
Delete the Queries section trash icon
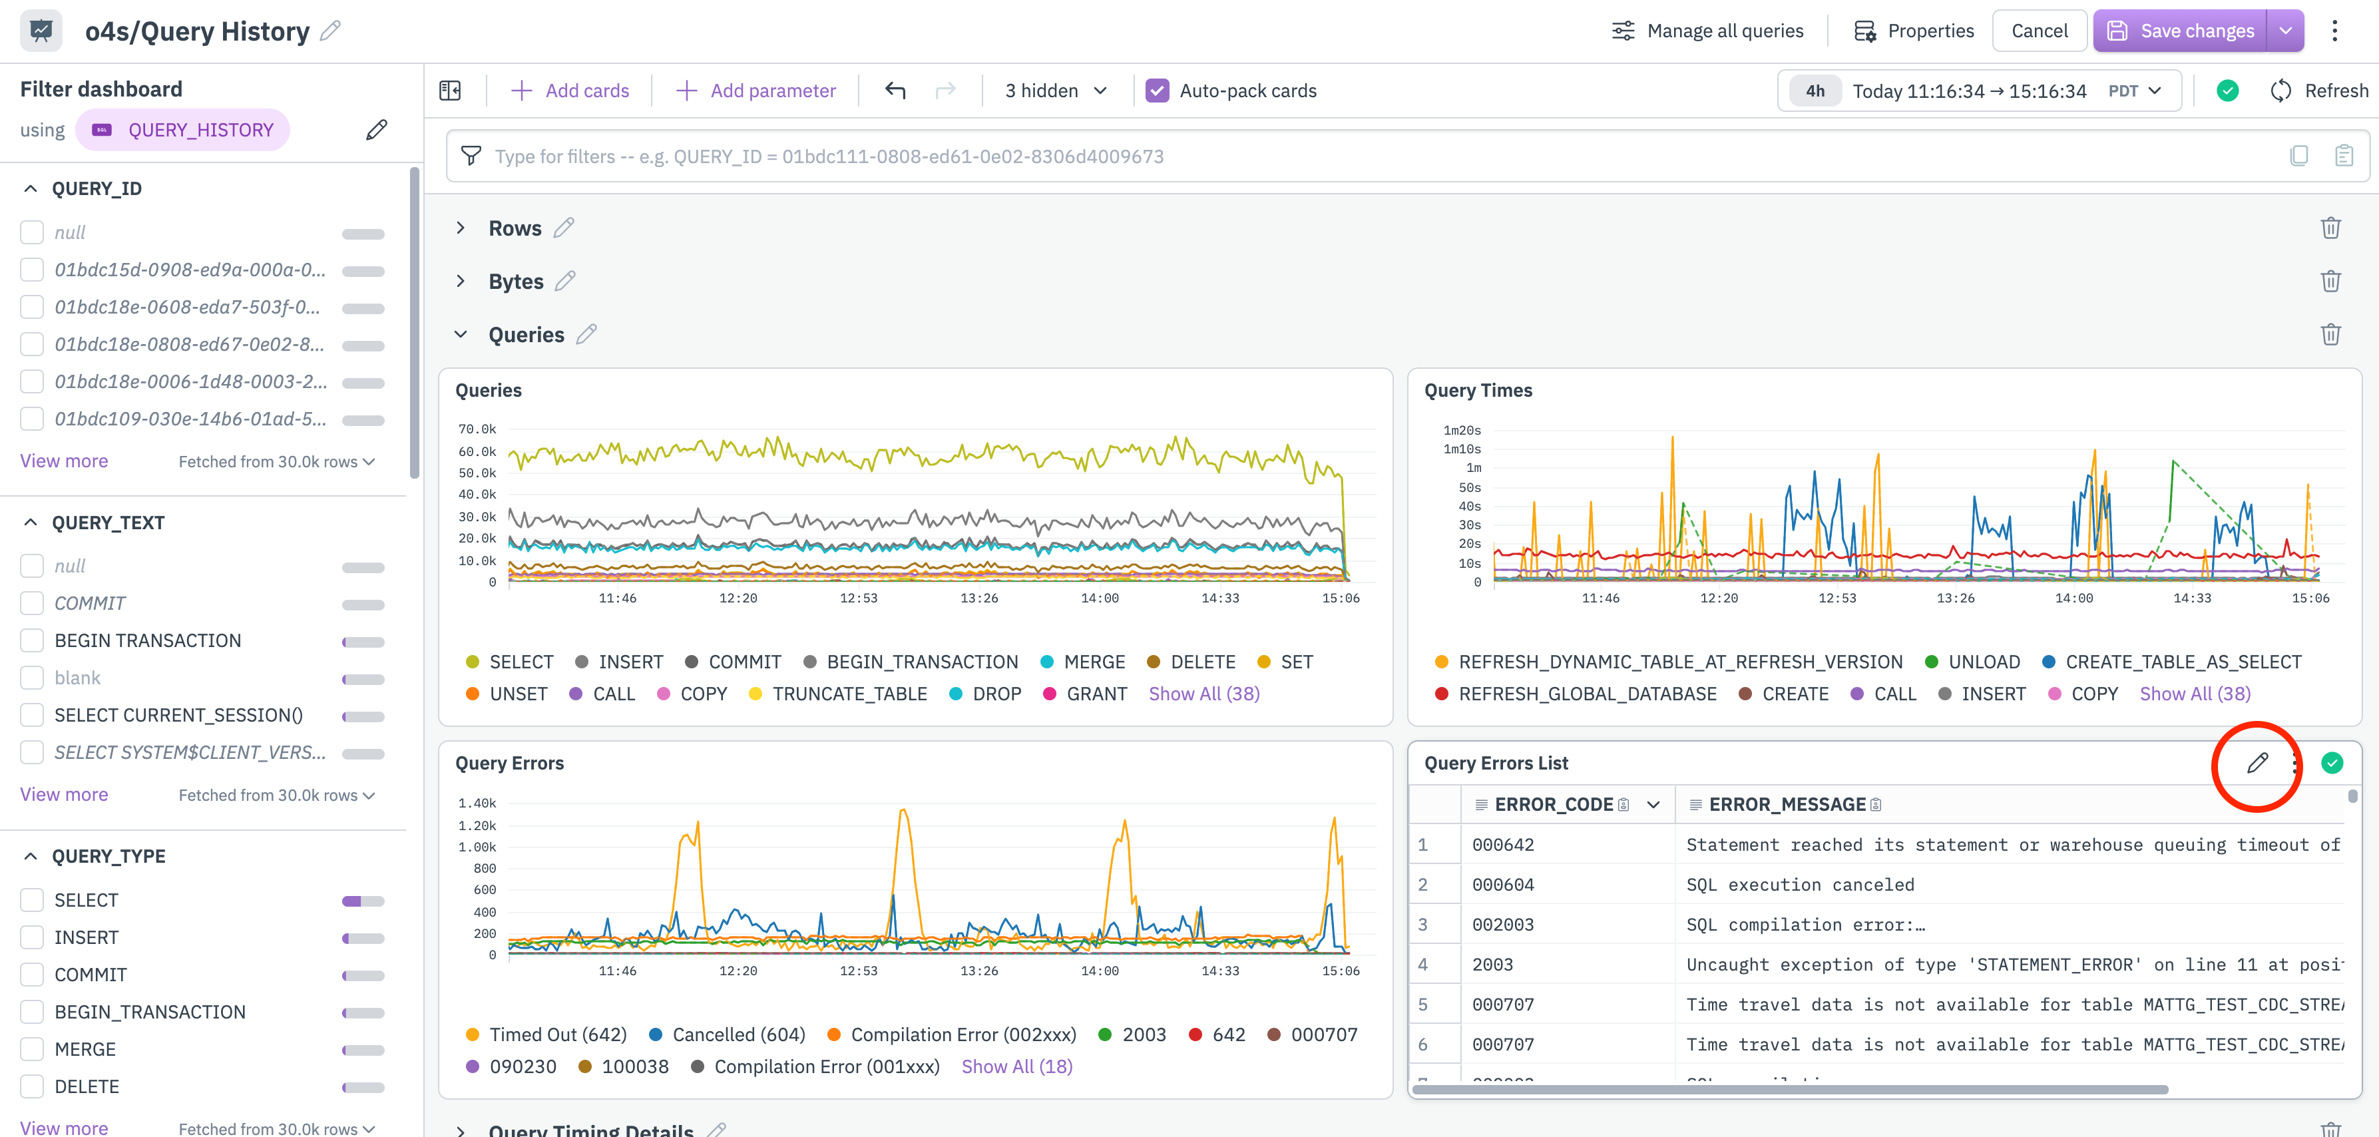point(2330,334)
